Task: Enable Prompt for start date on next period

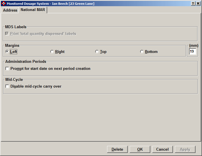Action: coord(7,68)
